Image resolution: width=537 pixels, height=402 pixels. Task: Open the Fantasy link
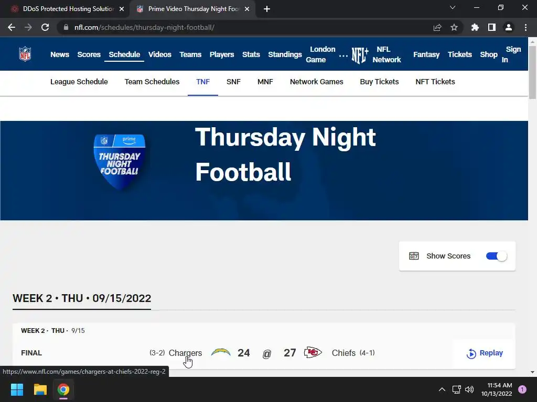(426, 54)
